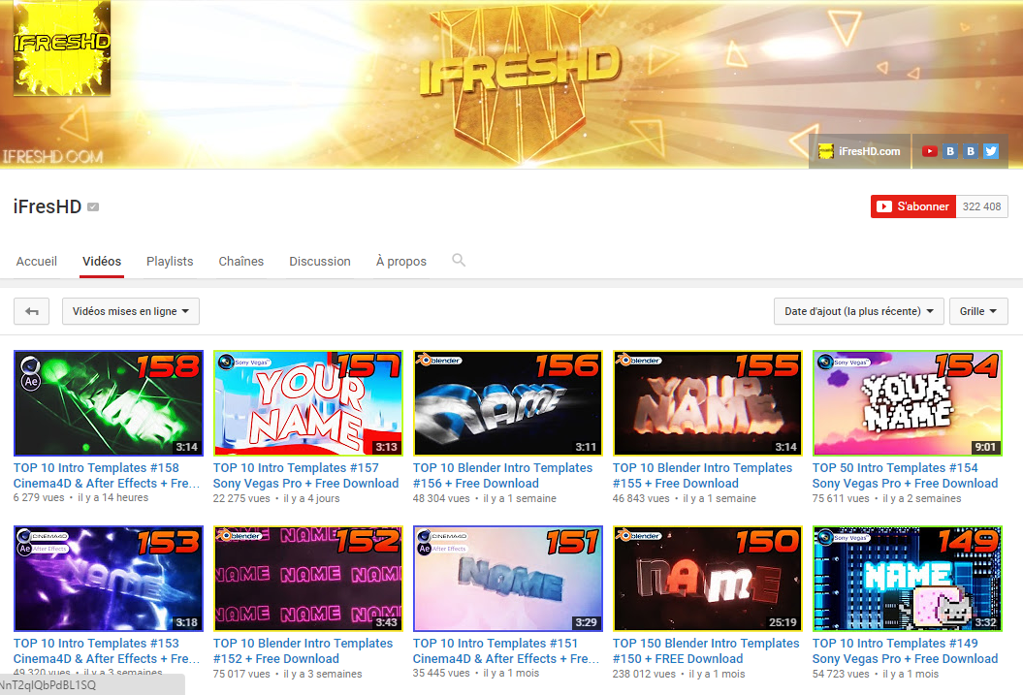Viewport: 1023px width, 695px height.
Task: Open the Grille view dropdown
Action: click(978, 311)
